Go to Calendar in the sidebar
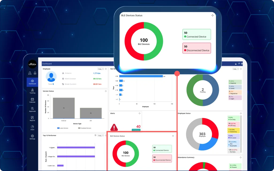The width and height of the screenshot is (274, 171). (x=32, y=100)
